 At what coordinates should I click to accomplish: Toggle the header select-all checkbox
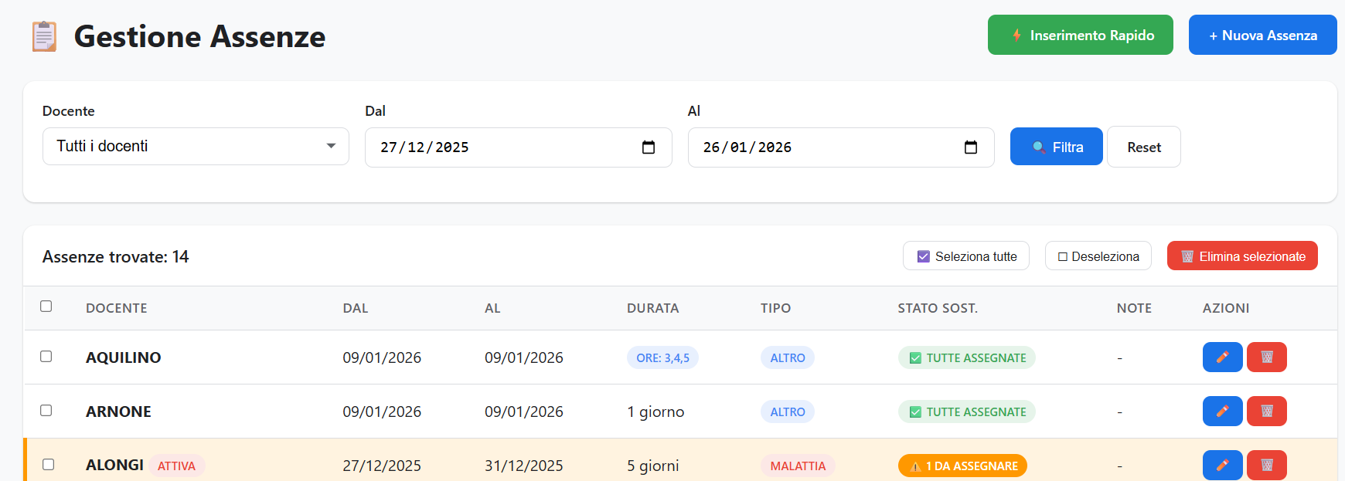[x=46, y=307]
